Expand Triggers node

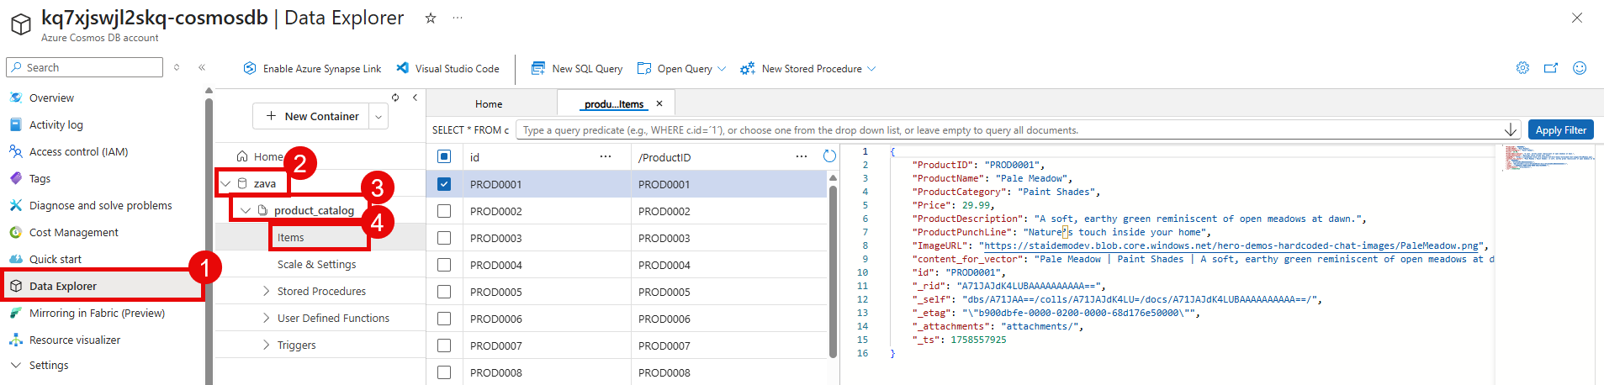tap(266, 345)
